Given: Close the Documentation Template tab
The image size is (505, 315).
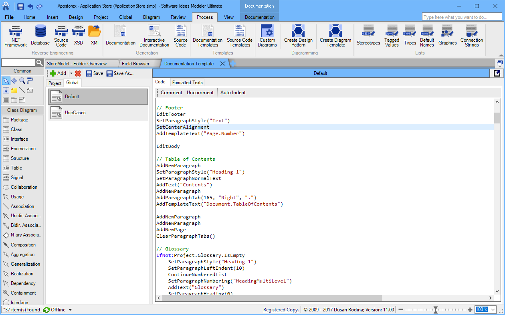Looking at the screenshot, I should tap(223, 63).
